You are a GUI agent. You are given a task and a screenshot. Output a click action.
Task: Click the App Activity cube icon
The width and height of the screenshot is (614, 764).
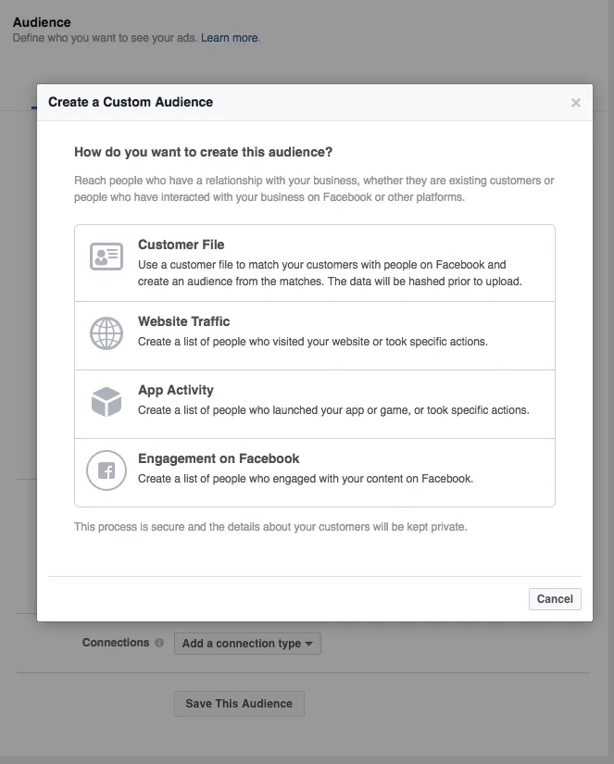pos(107,402)
